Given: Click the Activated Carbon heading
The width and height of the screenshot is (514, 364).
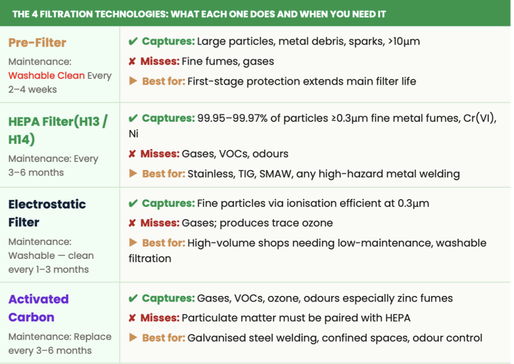Looking at the screenshot, I should pyautogui.click(x=38, y=308).
